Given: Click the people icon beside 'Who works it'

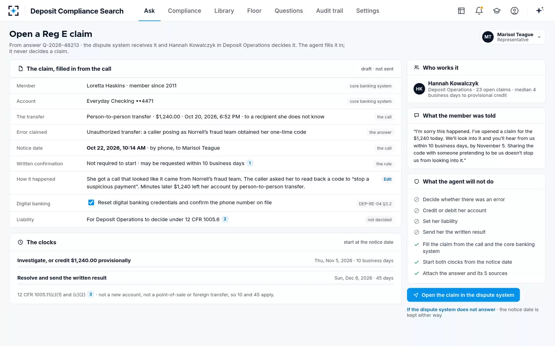Looking at the screenshot, I should [417, 68].
